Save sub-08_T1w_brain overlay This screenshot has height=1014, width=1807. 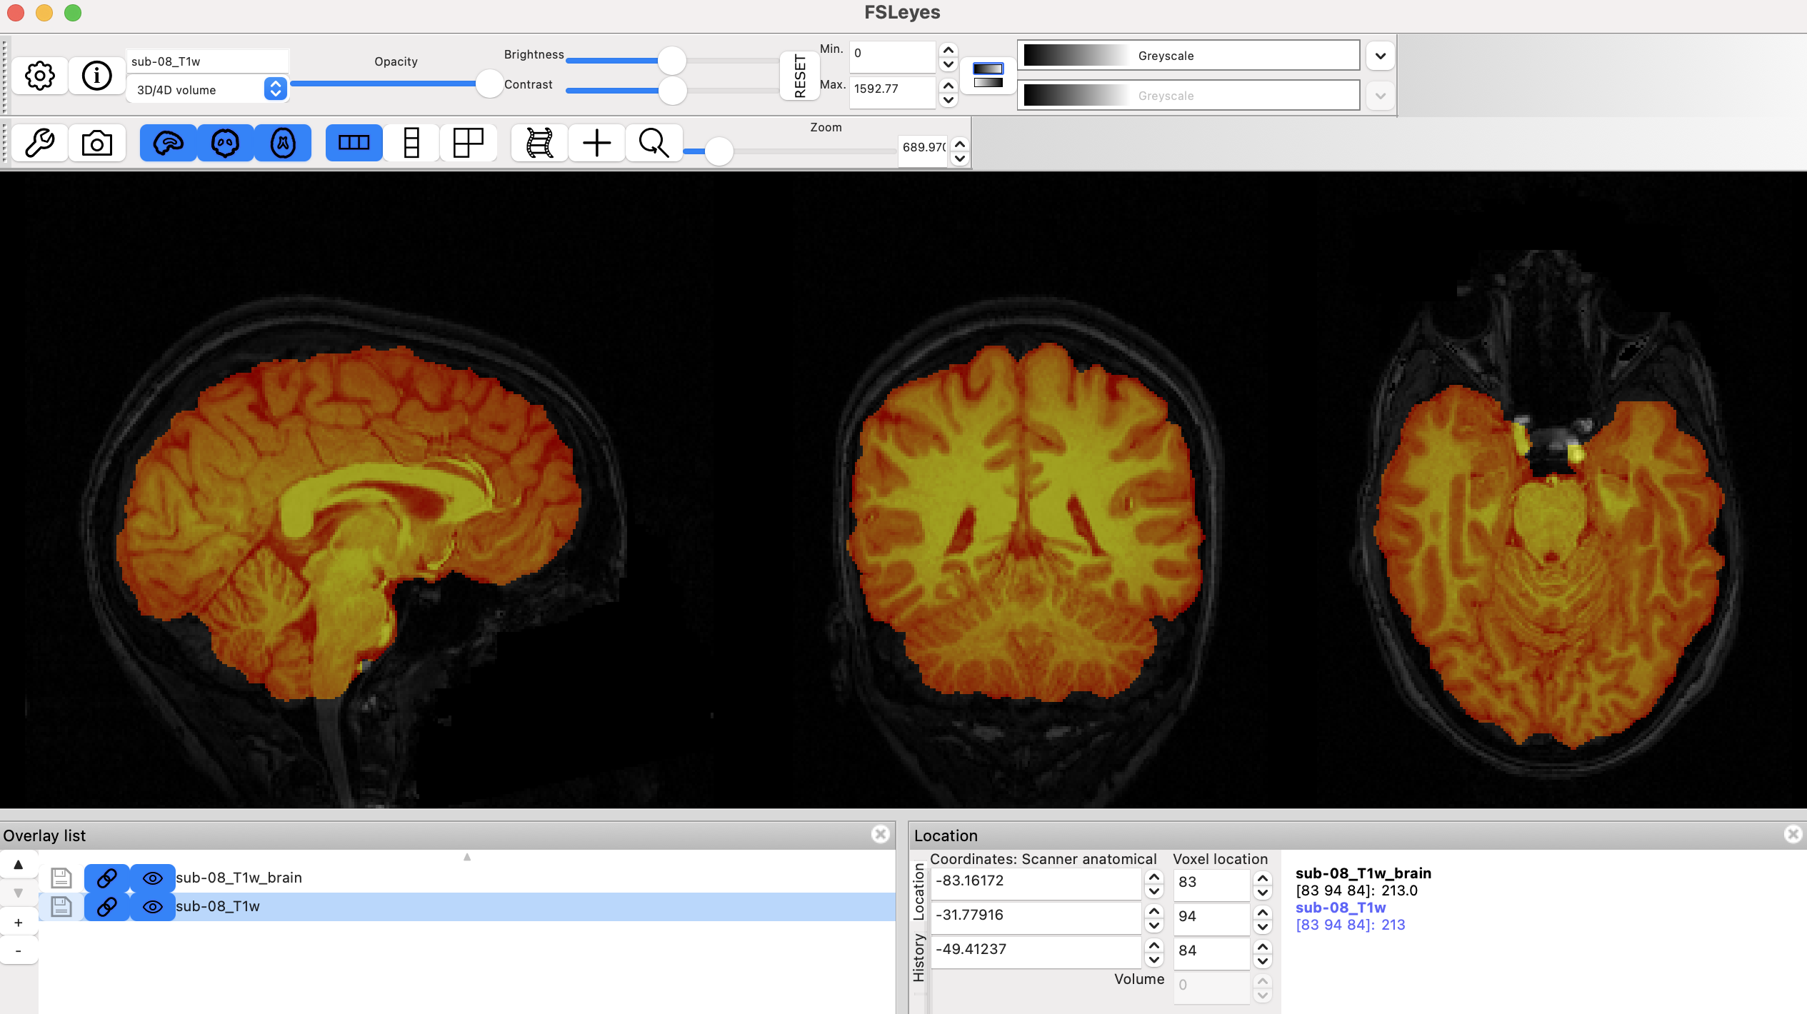61,878
